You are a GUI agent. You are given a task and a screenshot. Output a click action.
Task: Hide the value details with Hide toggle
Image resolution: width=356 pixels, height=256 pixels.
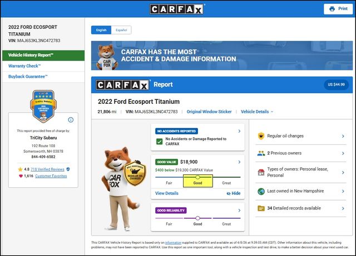(234, 193)
